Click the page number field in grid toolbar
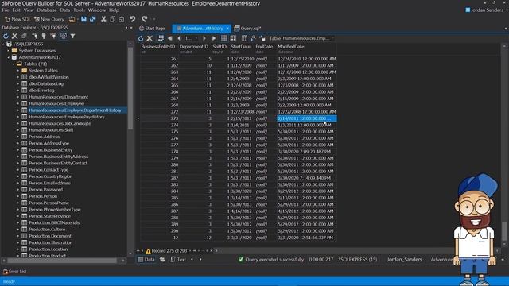The height and width of the screenshot is (286, 509). coord(192,38)
